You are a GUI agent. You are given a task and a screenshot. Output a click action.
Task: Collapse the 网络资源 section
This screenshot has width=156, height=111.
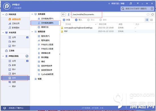(x=3, y=14)
